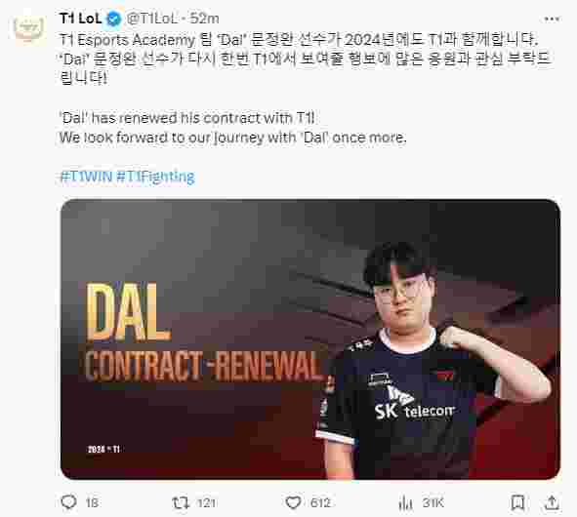Click the 18 replies count

[92, 502]
